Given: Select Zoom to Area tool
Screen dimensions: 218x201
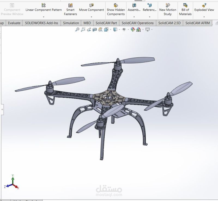Looking at the screenshot, I should click(83, 29).
